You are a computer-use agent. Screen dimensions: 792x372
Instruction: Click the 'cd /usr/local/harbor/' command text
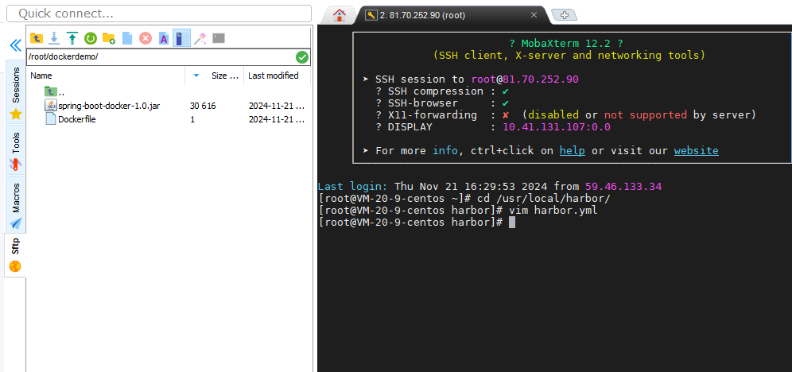tap(543, 199)
